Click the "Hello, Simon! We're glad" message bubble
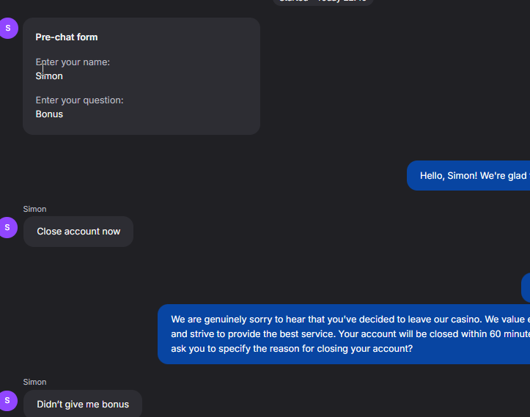The height and width of the screenshot is (417, 530). 469,176
